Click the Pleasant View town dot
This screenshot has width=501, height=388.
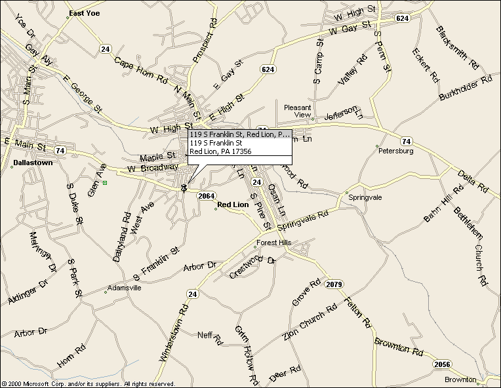313,119
